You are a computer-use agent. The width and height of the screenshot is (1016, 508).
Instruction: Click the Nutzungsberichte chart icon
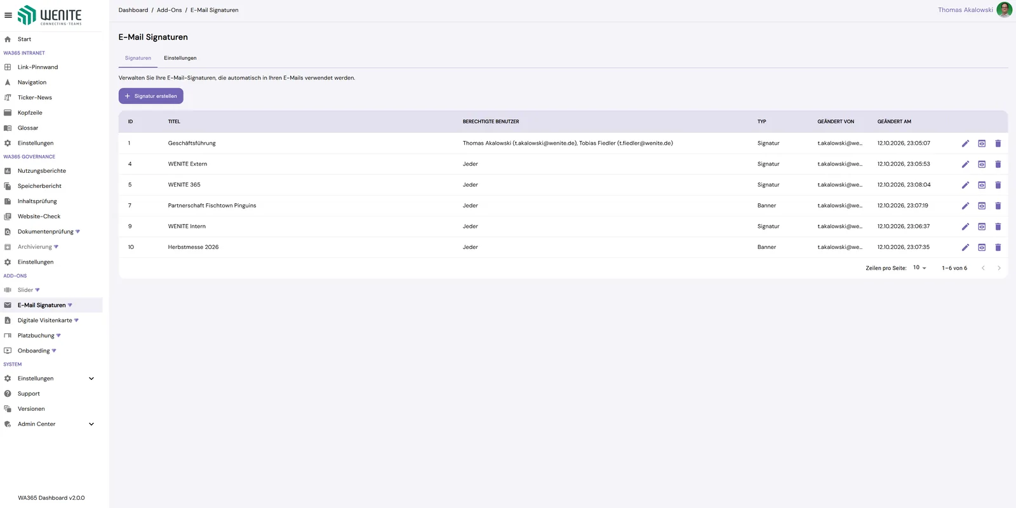pyautogui.click(x=8, y=171)
